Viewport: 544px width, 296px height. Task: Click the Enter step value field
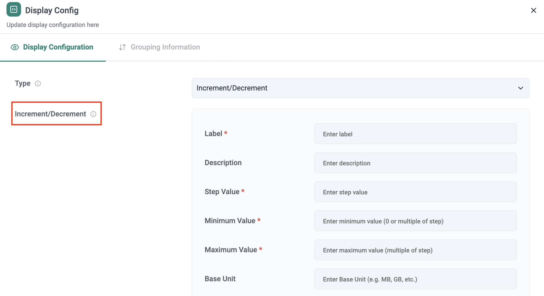tap(415, 192)
